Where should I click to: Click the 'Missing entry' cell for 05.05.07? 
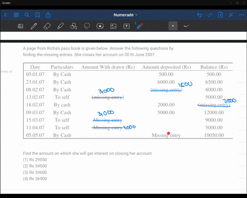166,135
